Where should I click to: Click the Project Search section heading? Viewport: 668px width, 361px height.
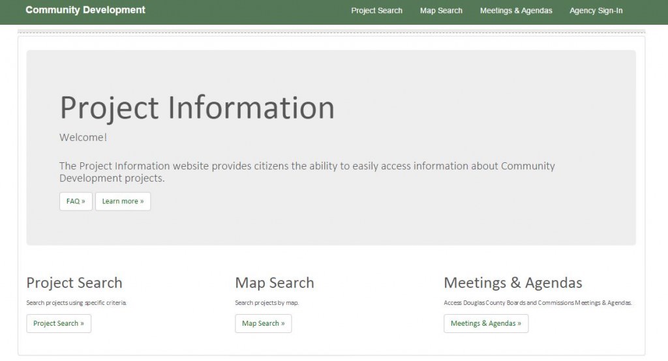[74, 283]
